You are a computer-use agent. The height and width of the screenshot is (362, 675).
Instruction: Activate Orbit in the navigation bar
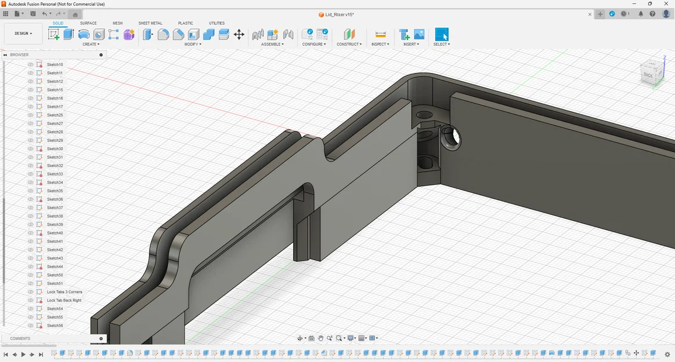click(301, 338)
